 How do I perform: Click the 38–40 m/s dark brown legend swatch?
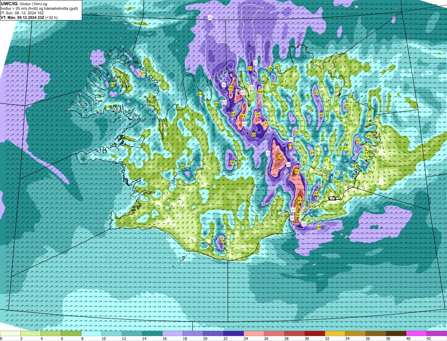click(x=396, y=334)
